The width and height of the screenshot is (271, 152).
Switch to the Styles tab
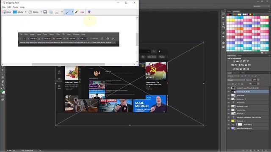[240, 56]
